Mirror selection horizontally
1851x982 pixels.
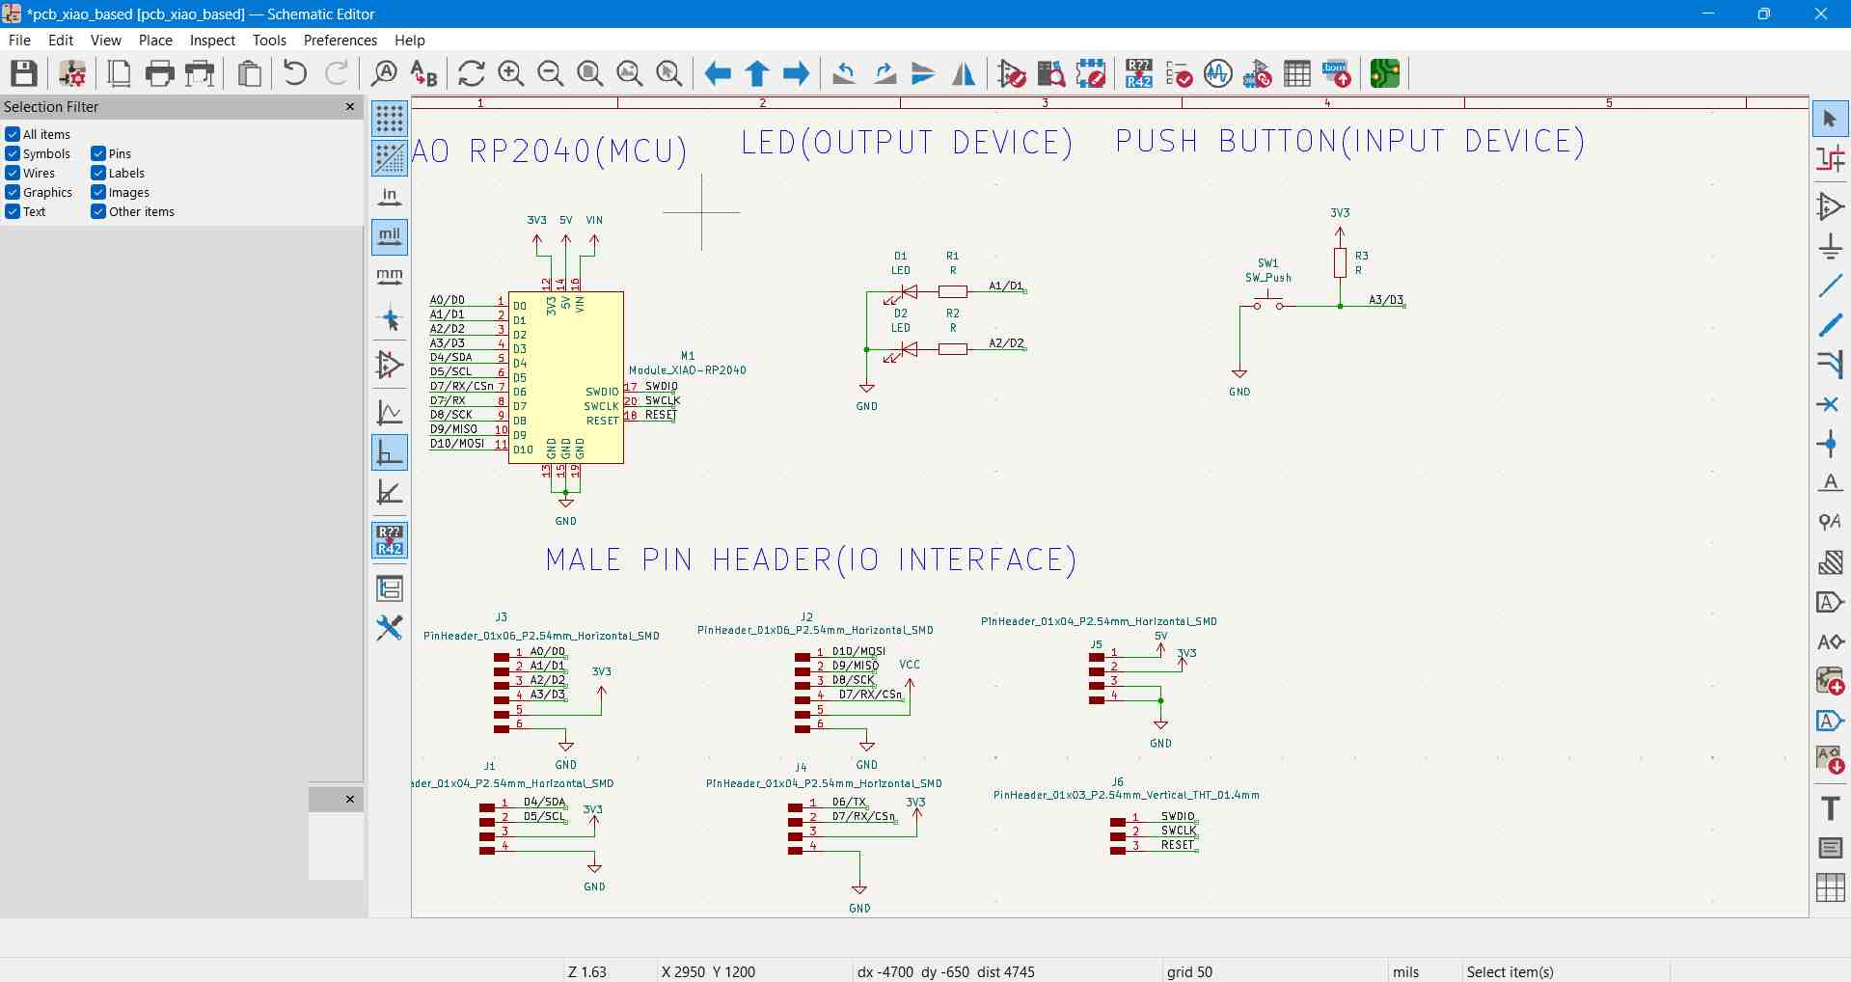[x=964, y=73]
